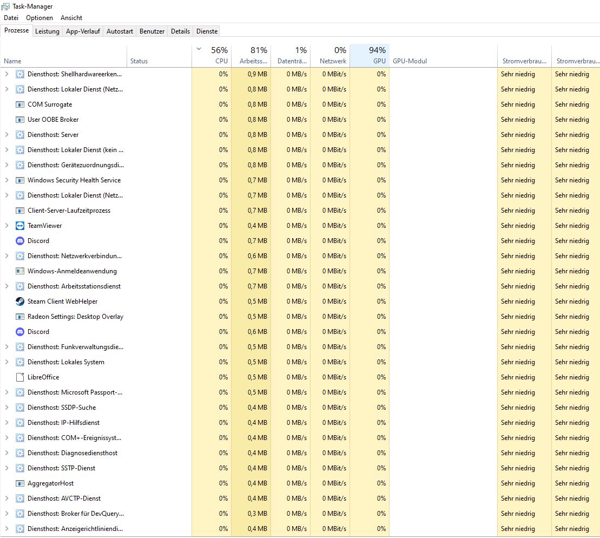This screenshot has width=600, height=538.
Task: Click the Windows-Anmeldeanwendung icon
Action: coord(20,271)
